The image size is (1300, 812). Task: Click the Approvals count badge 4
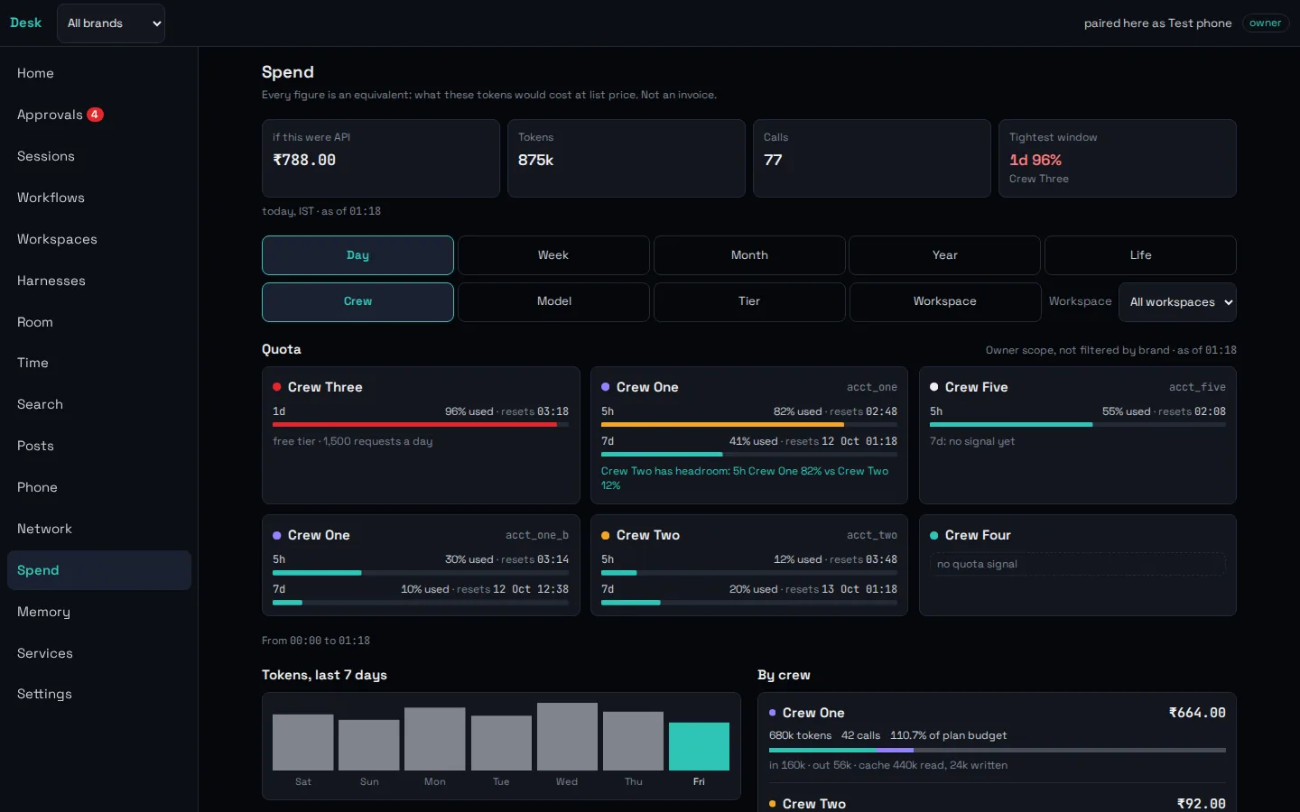click(95, 115)
